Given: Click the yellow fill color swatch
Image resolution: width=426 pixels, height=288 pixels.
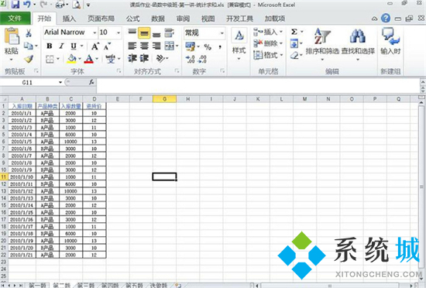Looking at the screenshot, I should 72,59.
